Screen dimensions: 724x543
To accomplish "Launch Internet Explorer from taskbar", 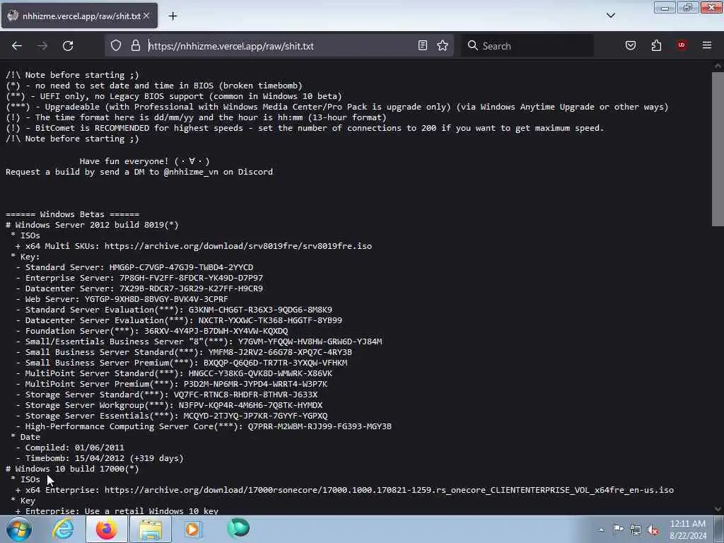I will click(x=63, y=529).
